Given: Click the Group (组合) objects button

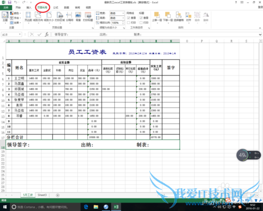Looking at the screenshot, I should (x=197, y=17).
